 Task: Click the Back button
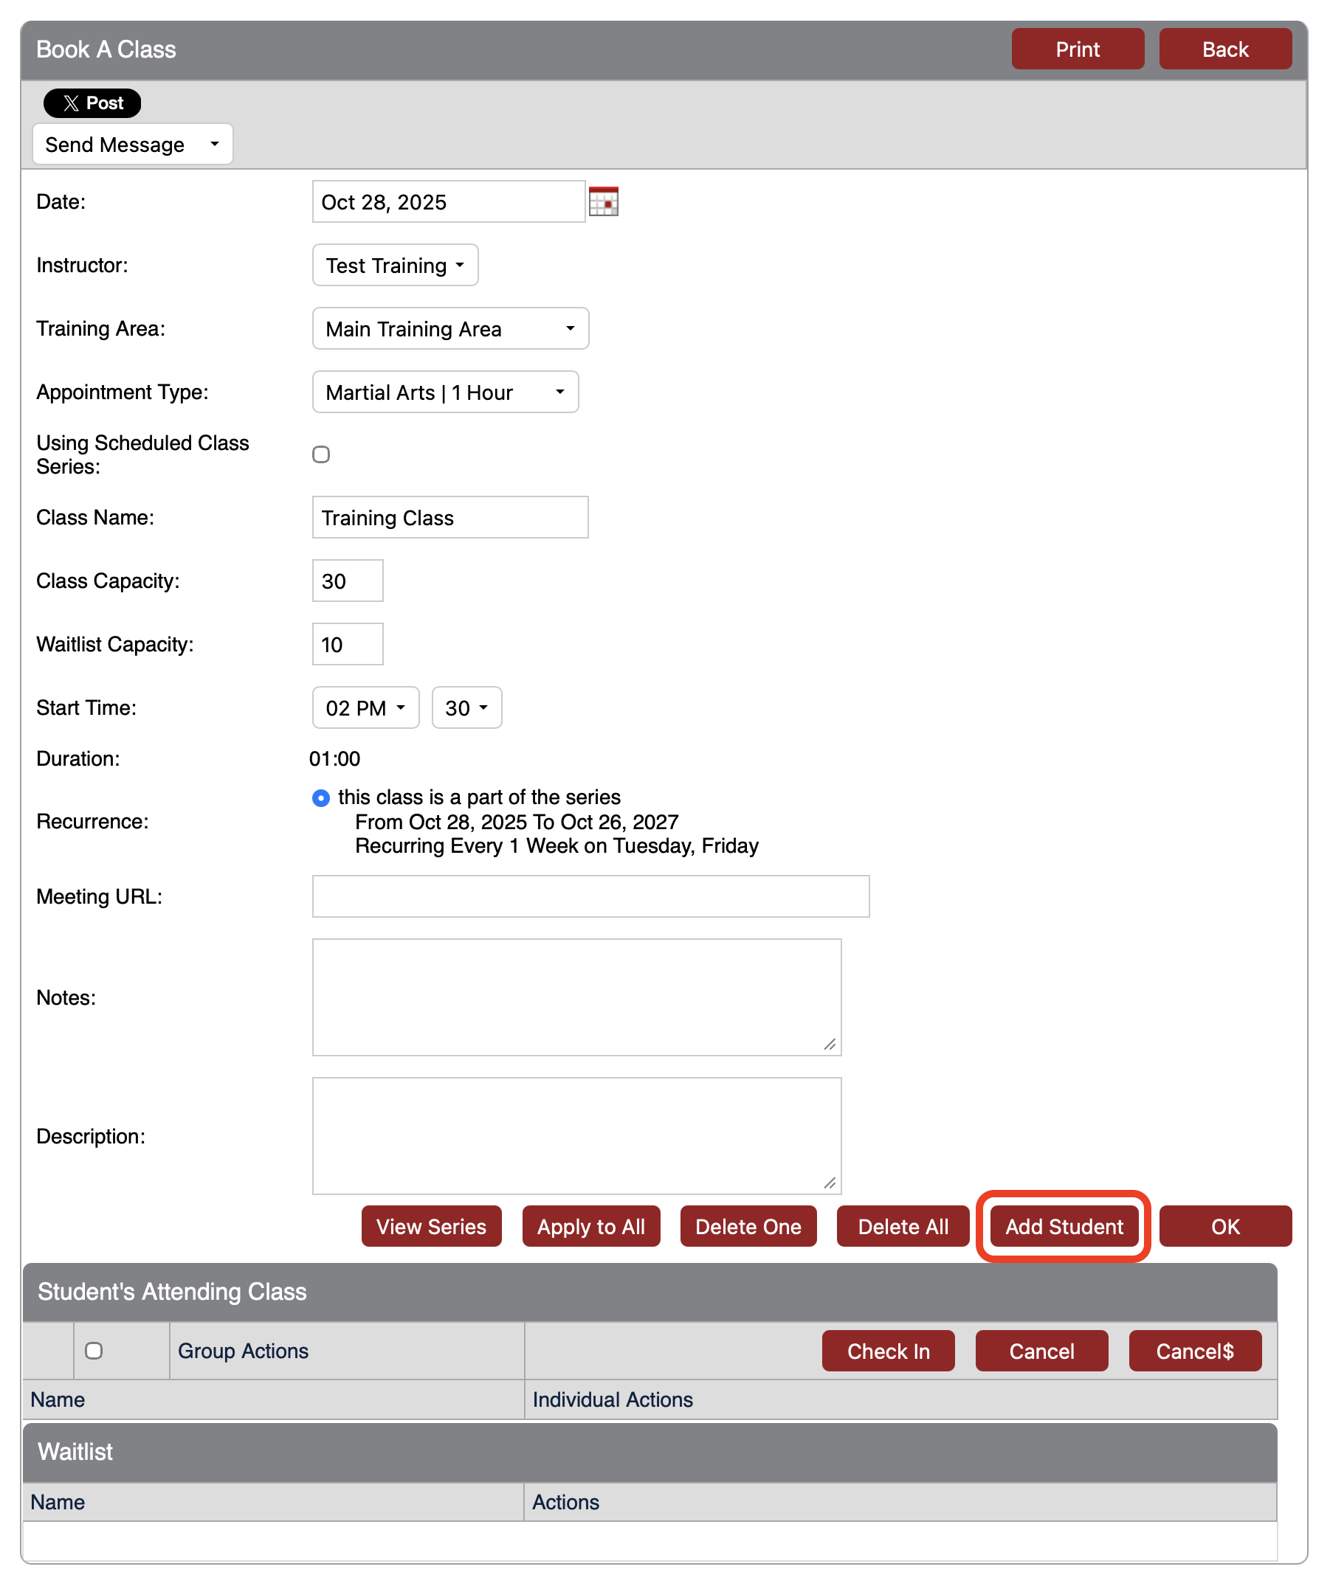(x=1224, y=49)
